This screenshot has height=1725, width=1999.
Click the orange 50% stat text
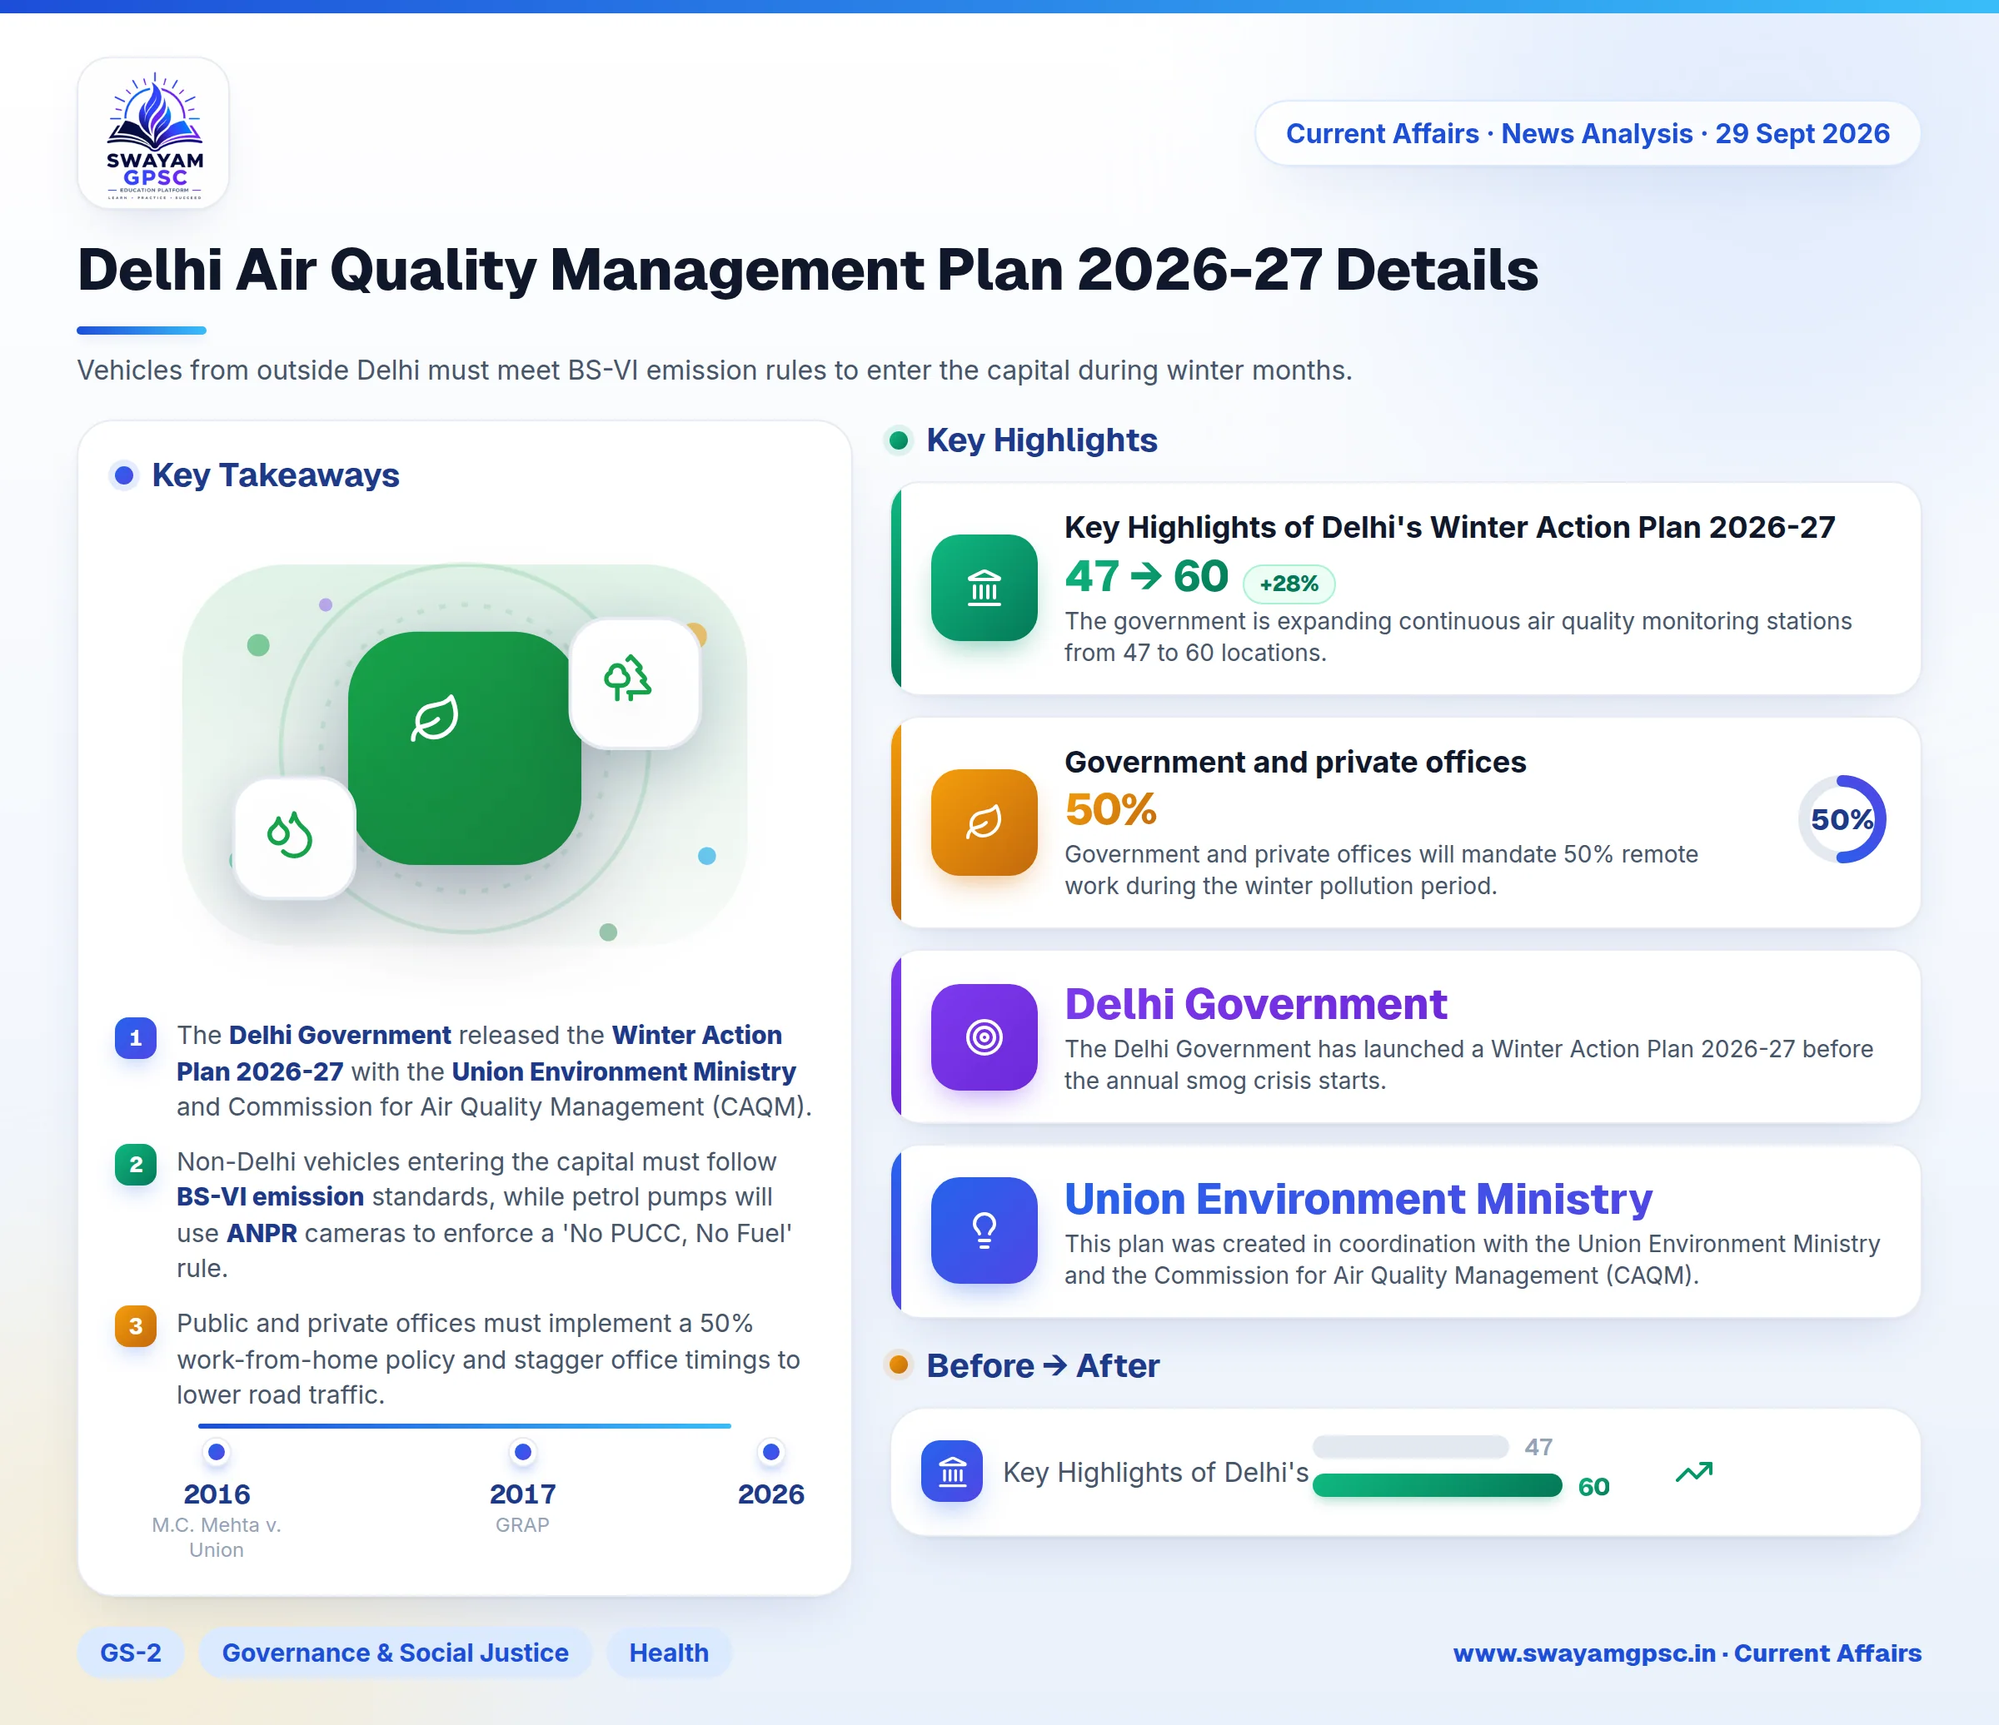click(x=1110, y=809)
